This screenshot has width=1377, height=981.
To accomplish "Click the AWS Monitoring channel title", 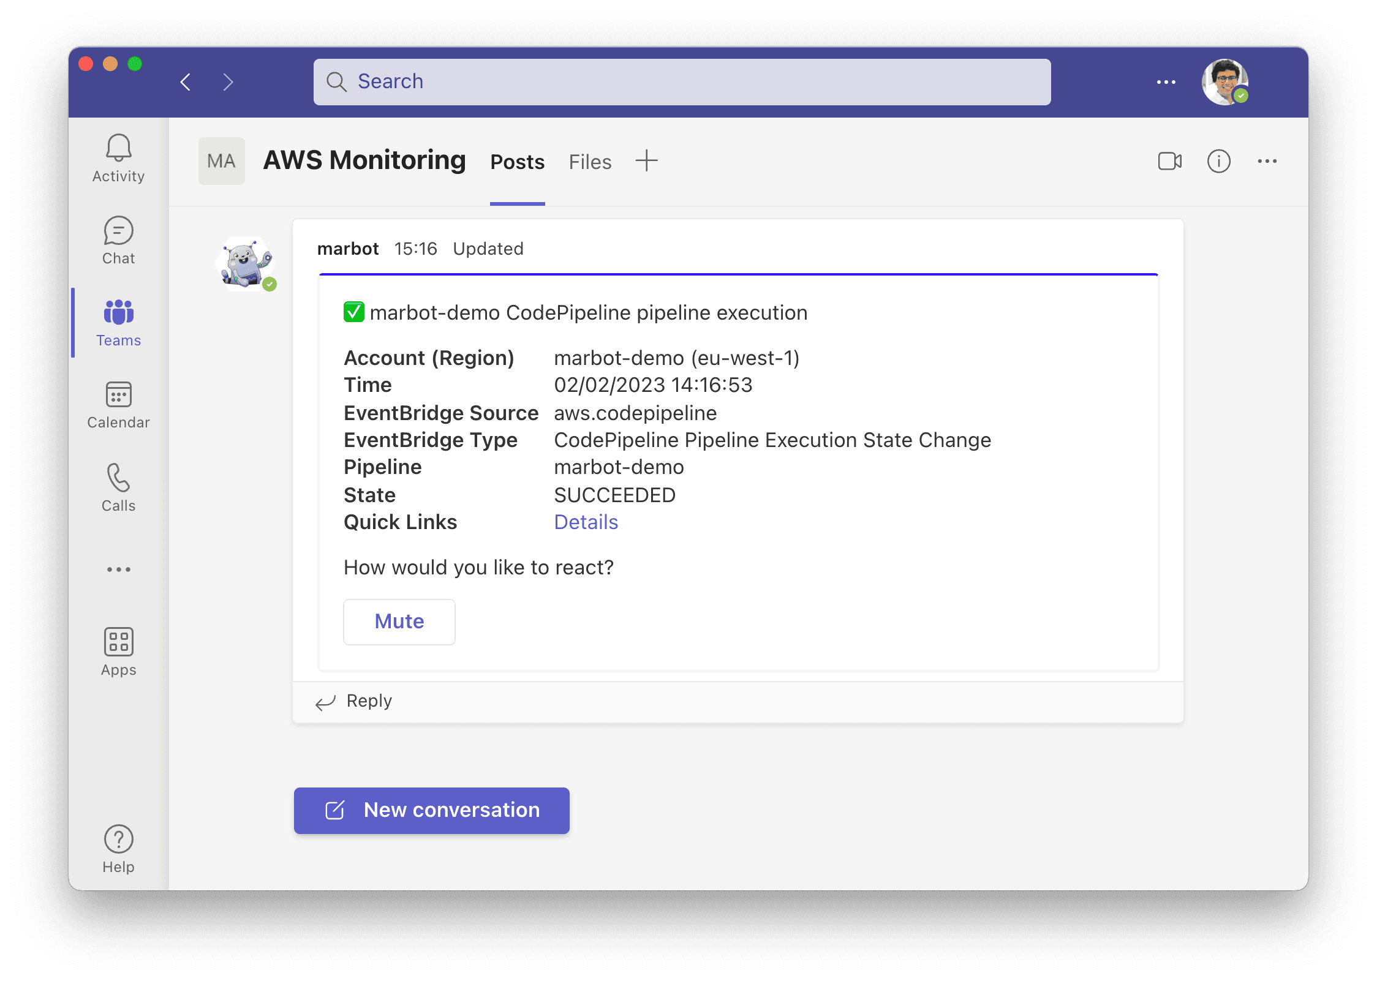I will click(364, 160).
